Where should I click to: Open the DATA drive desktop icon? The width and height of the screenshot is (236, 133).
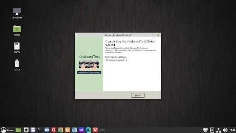pyautogui.click(x=17, y=48)
